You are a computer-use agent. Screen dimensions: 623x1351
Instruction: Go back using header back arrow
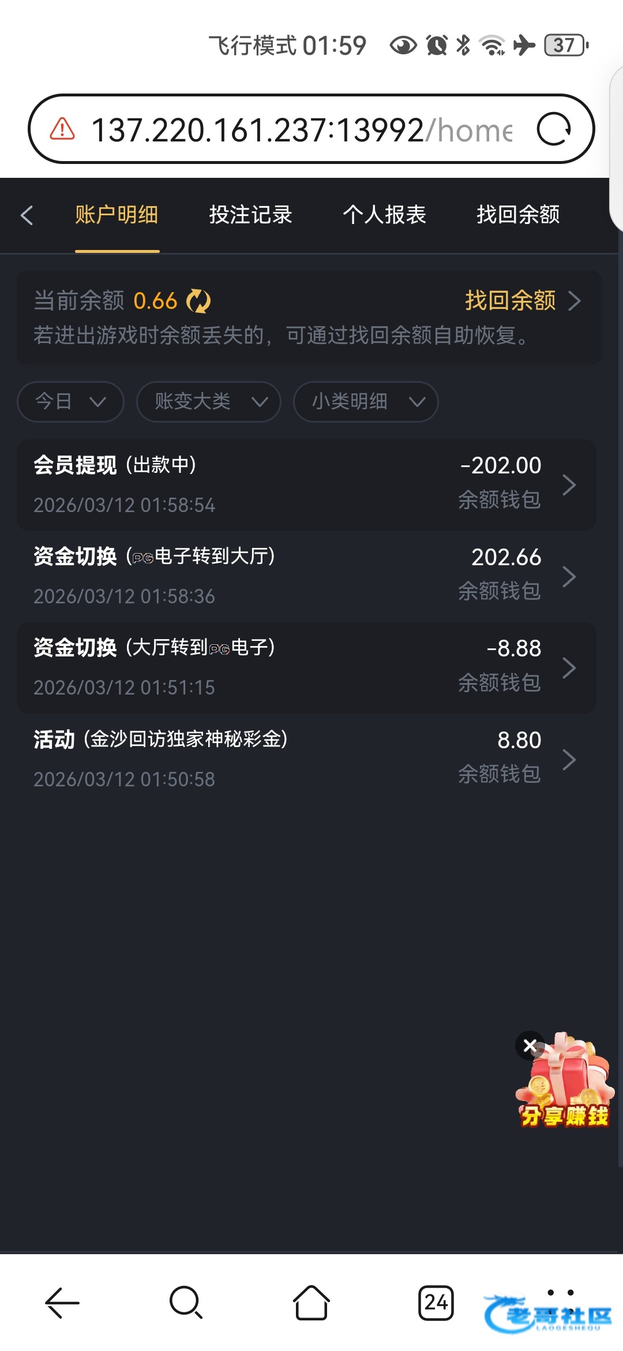pyautogui.click(x=27, y=215)
